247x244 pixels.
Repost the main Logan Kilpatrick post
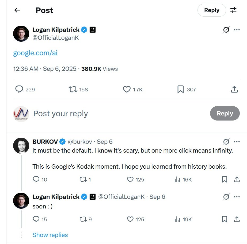point(73,89)
